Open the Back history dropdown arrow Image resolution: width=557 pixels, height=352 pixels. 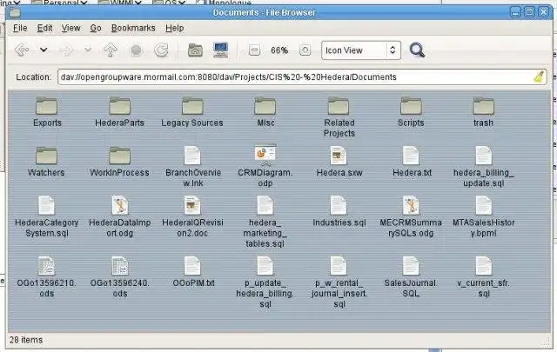pyautogui.click(x=44, y=50)
